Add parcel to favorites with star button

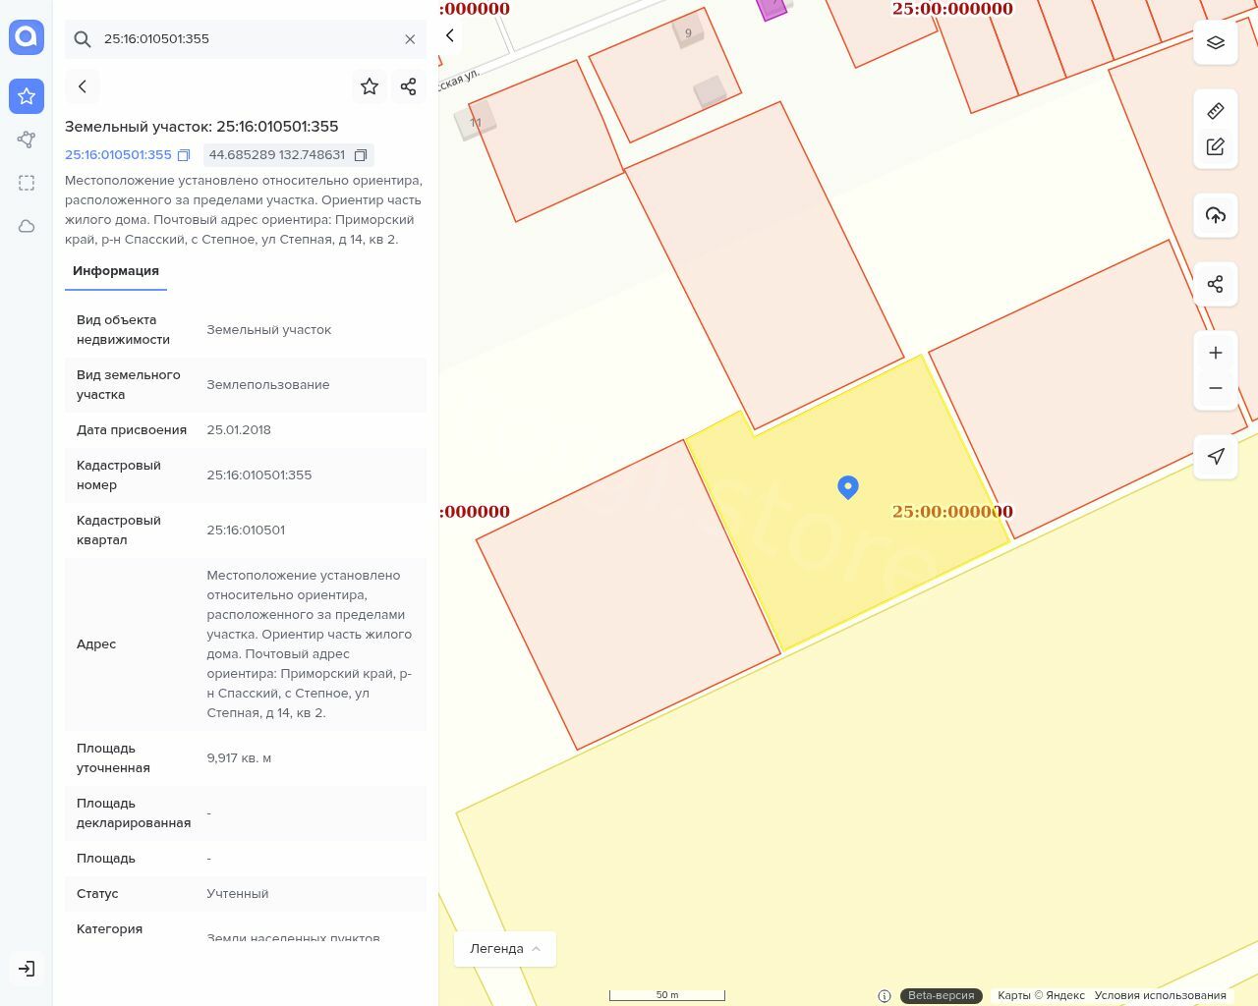coord(370,86)
